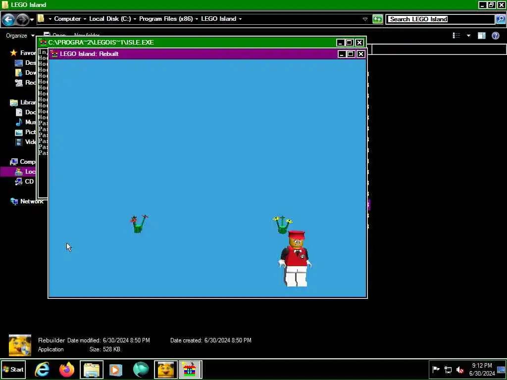Select Videos library in navigation pane
This screenshot has width=507, height=380.
[x=26, y=142]
